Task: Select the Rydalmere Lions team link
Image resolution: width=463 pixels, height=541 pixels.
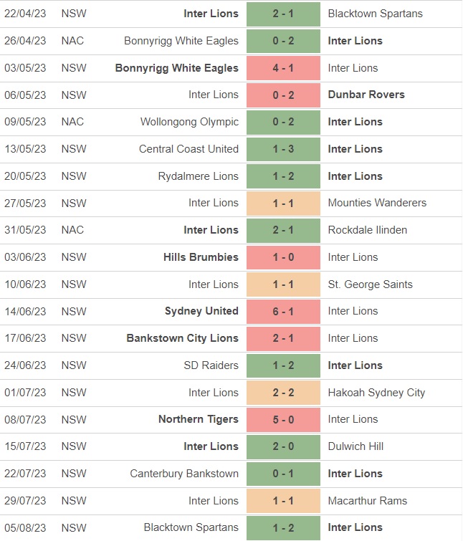Action: point(198,176)
